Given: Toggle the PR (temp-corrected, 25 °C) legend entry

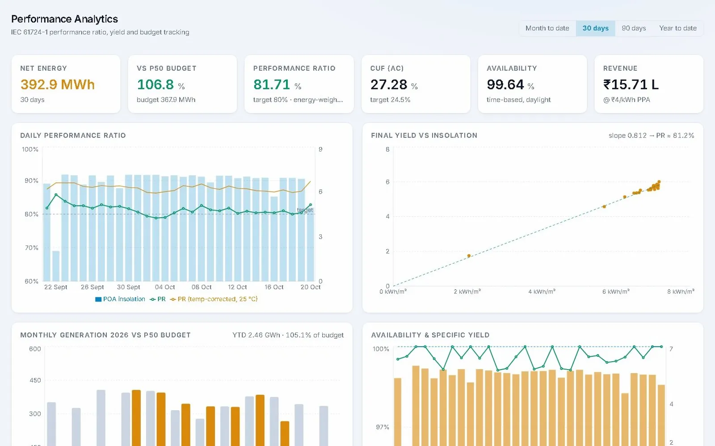Looking at the screenshot, I should (214, 299).
